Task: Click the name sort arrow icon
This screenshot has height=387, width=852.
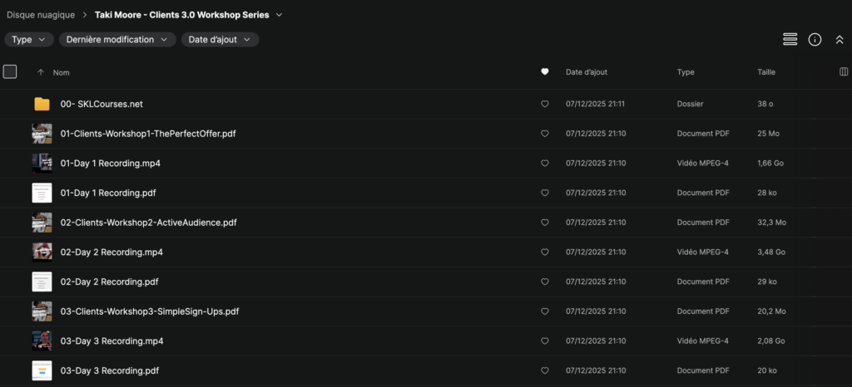Action: click(x=41, y=72)
